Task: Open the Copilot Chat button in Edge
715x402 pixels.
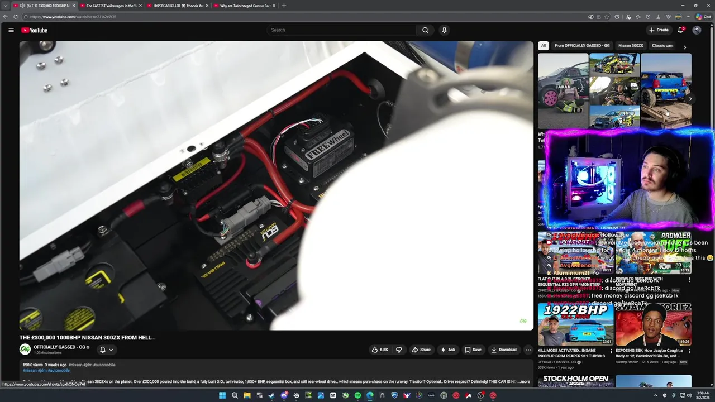Action: pos(703,17)
